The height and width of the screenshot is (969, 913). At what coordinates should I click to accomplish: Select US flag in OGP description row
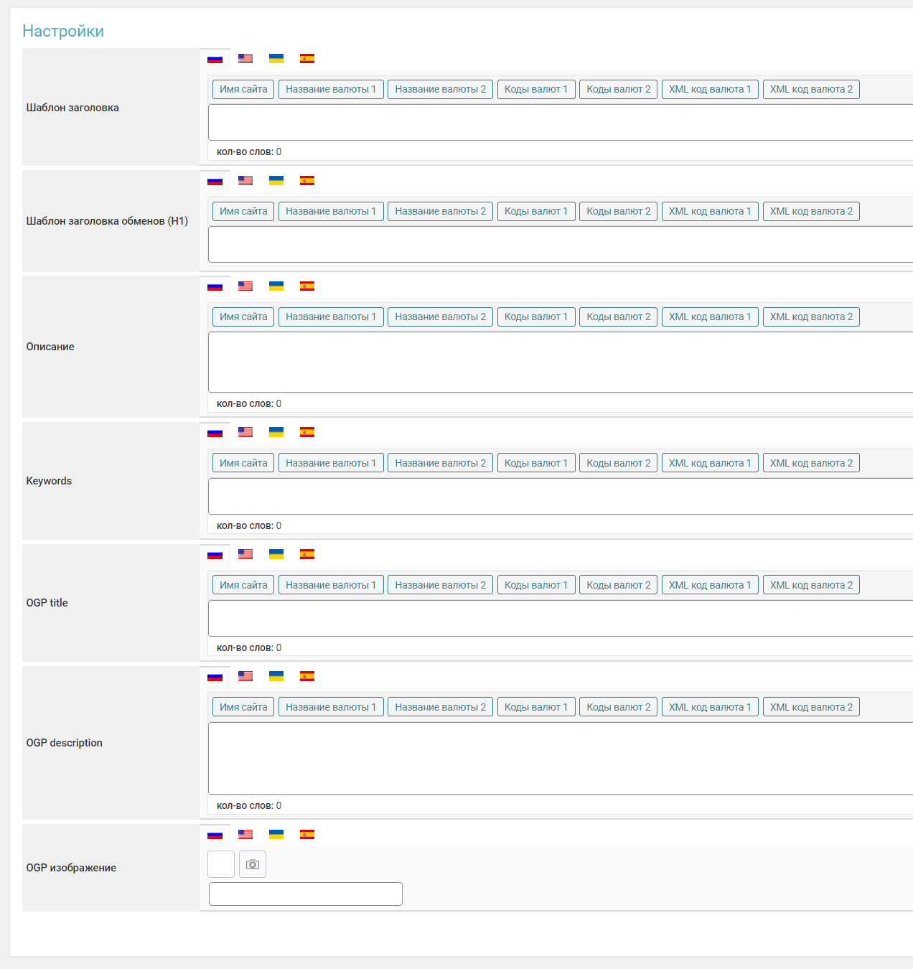tap(245, 676)
